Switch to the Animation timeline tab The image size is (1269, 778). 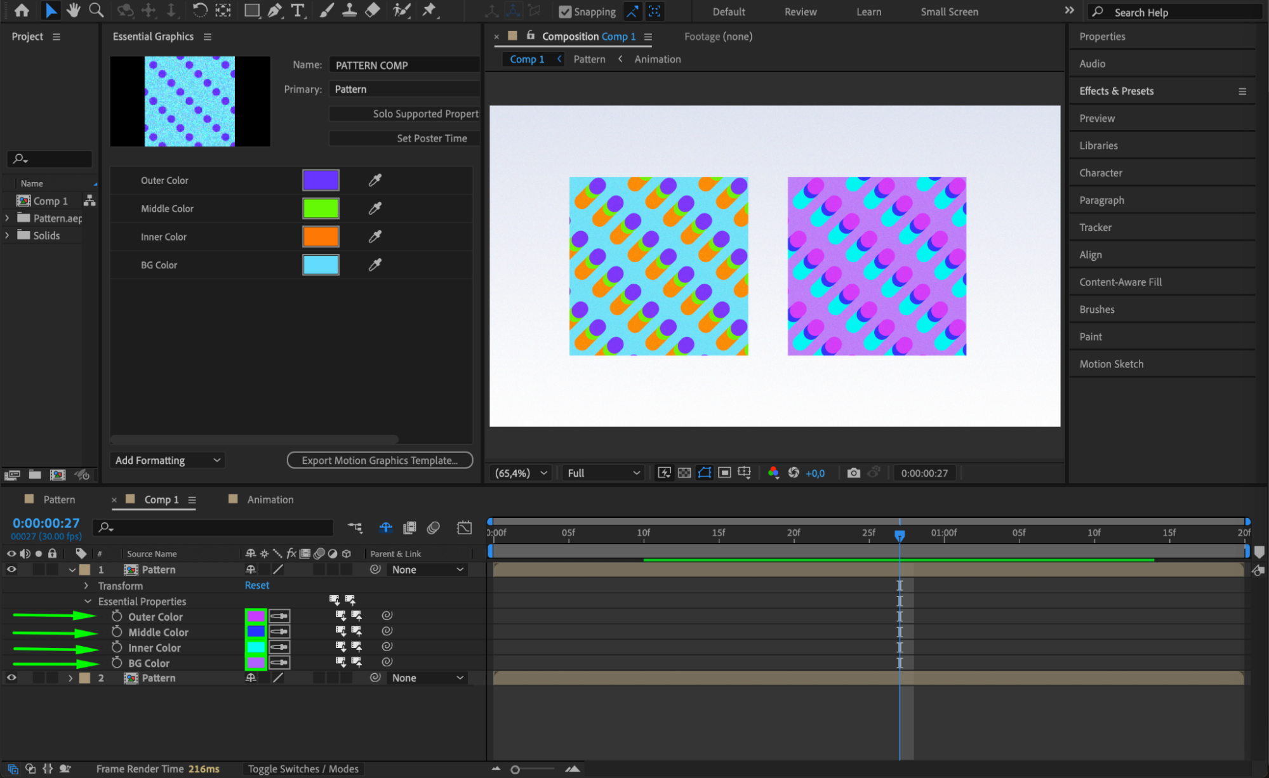[x=270, y=499]
